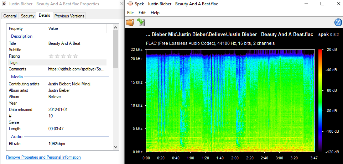
Task: Click the 22 kHz frequency axis label
Action: (x=137, y=49)
